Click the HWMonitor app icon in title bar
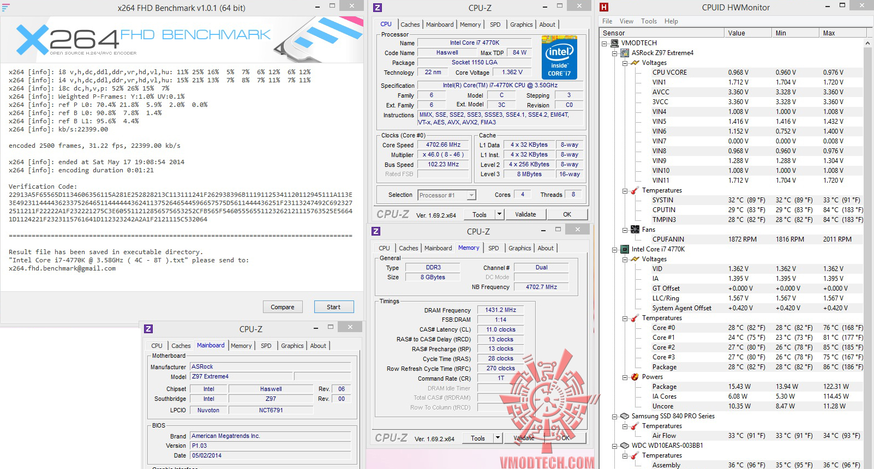This screenshot has width=874, height=469. tap(604, 7)
